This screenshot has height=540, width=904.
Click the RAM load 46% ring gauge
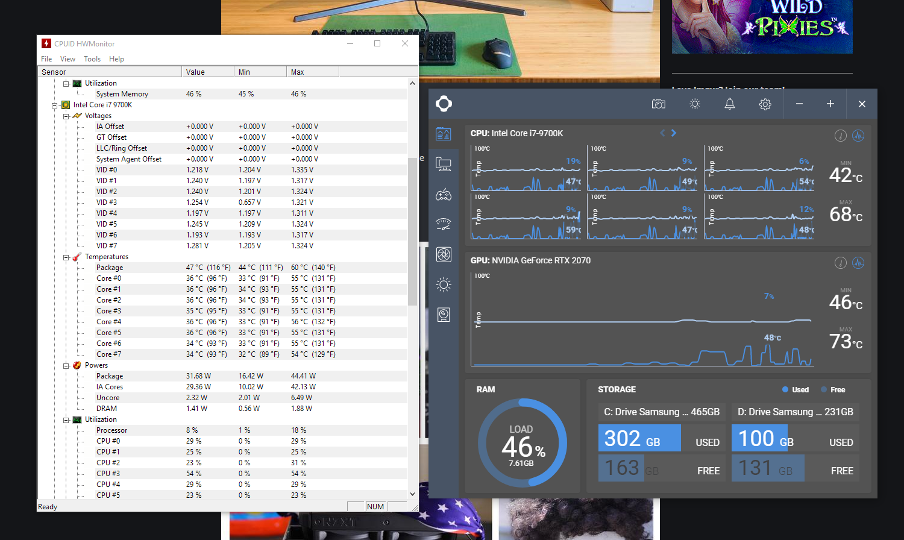tap(523, 443)
